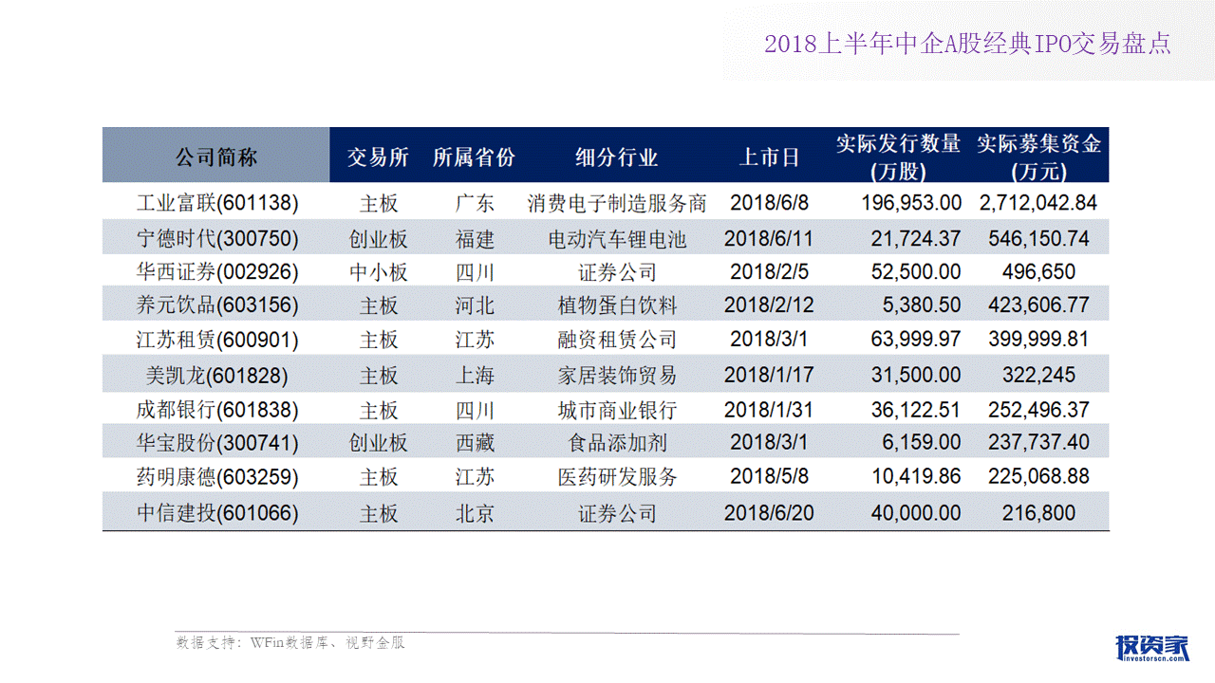Click the issue quantity 63,999.97
Viewport: 1215px width, 683px height.
(x=916, y=340)
